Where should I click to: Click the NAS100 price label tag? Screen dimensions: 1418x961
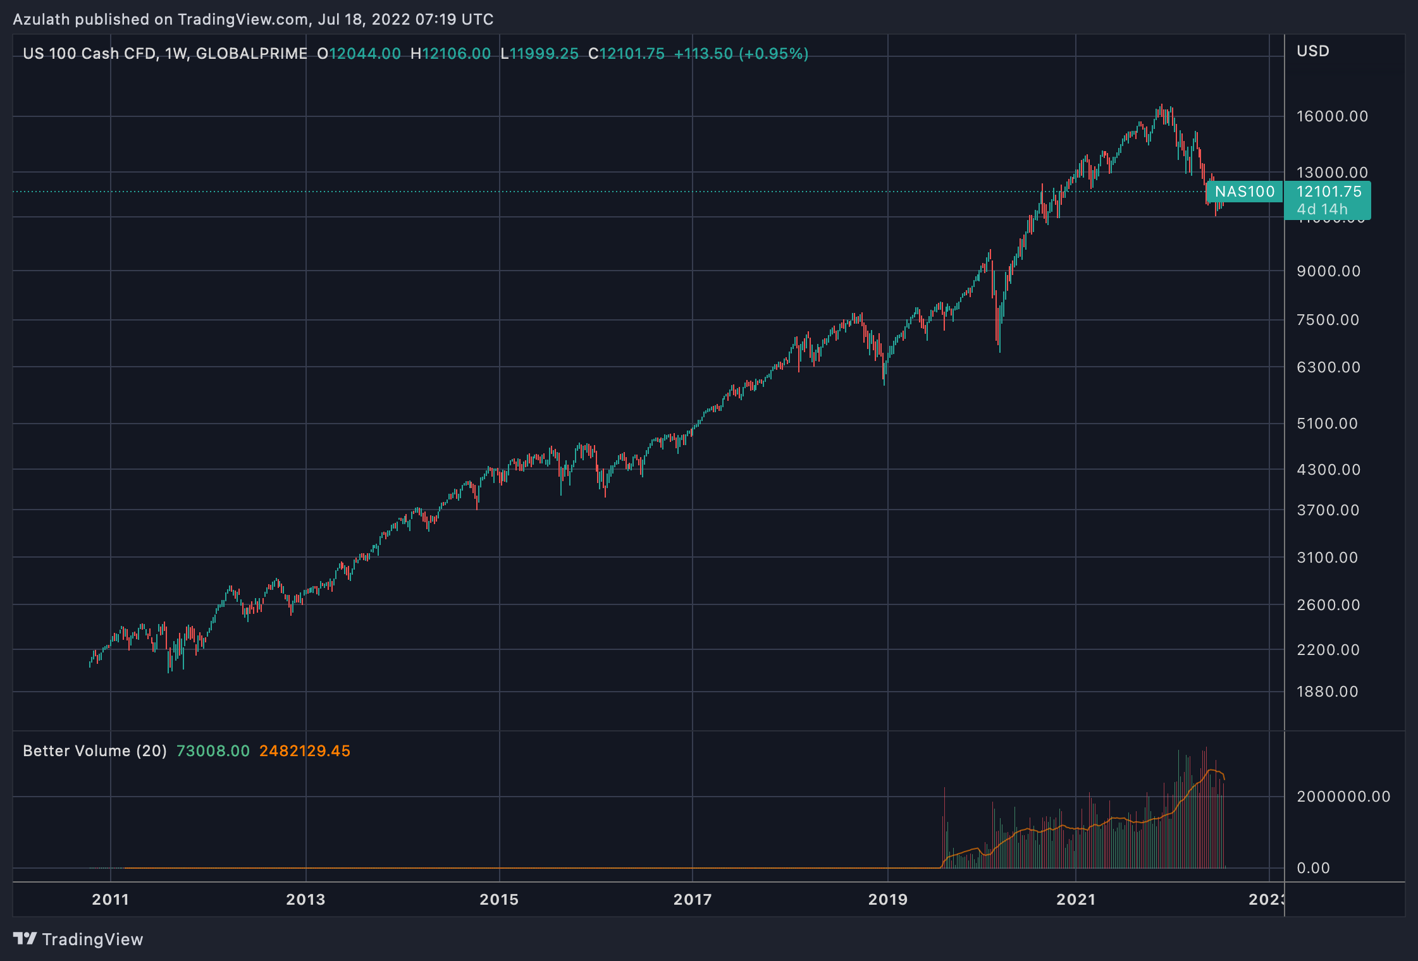(x=1244, y=192)
